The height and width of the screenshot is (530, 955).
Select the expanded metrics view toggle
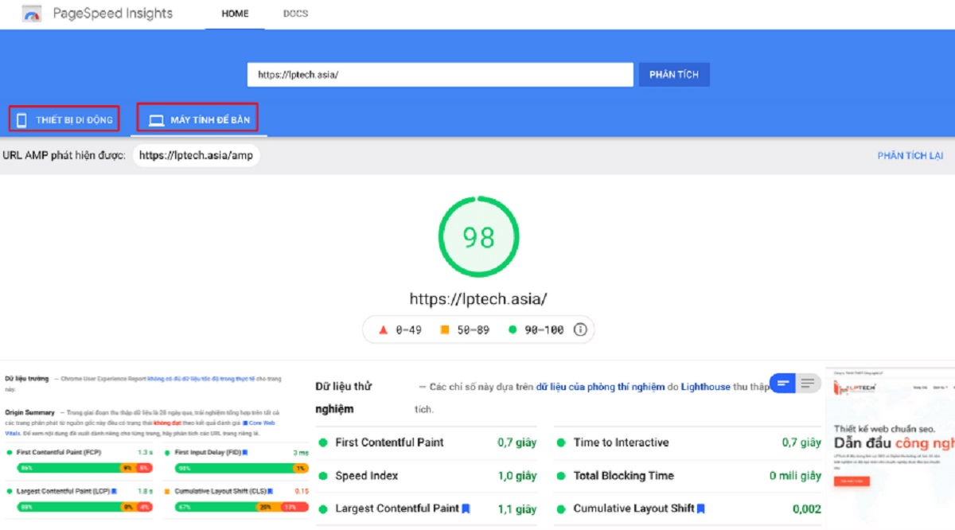809,384
